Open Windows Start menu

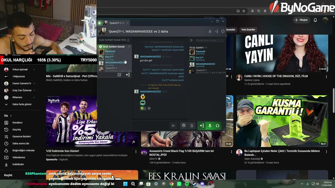click(x=125, y=184)
